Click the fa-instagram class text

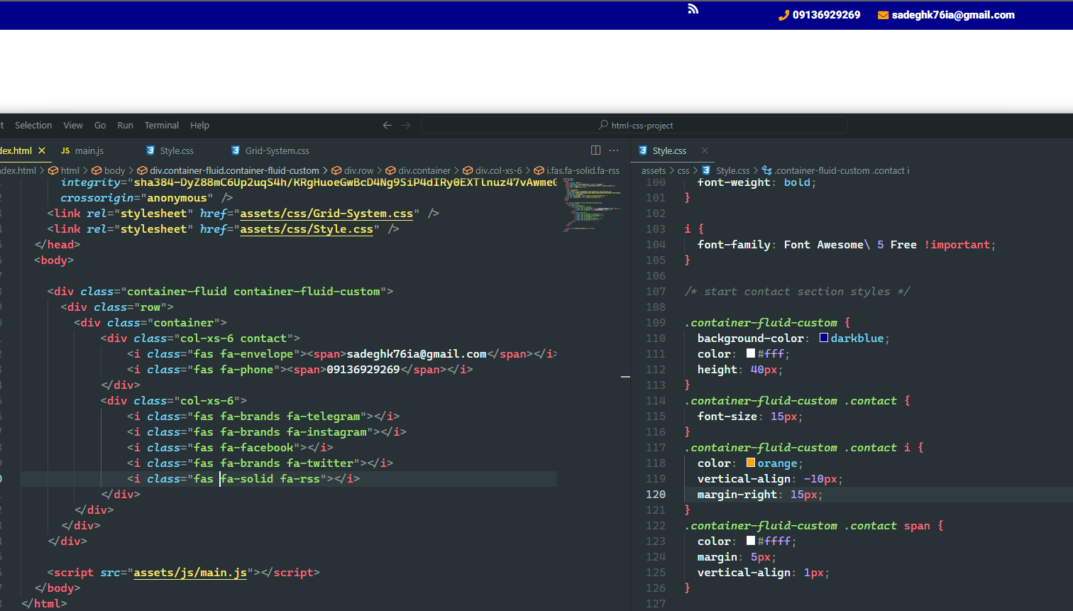point(327,432)
